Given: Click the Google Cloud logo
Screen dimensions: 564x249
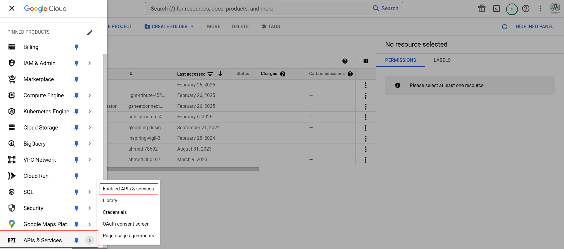Looking at the screenshot, I should [x=45, y=8].
